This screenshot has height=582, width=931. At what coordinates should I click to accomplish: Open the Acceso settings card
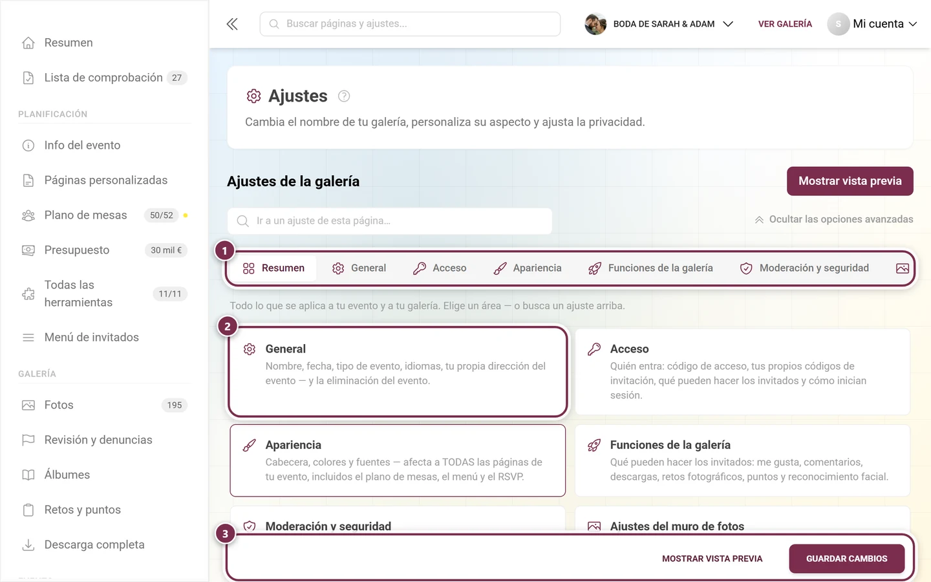[x=742, y=372]
